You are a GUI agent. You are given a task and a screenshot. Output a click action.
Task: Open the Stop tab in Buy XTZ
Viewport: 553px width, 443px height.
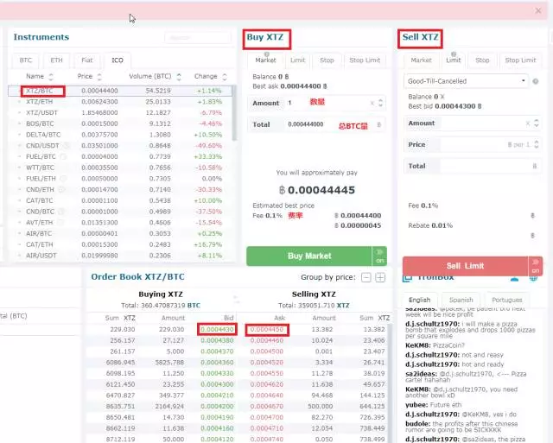327,60
